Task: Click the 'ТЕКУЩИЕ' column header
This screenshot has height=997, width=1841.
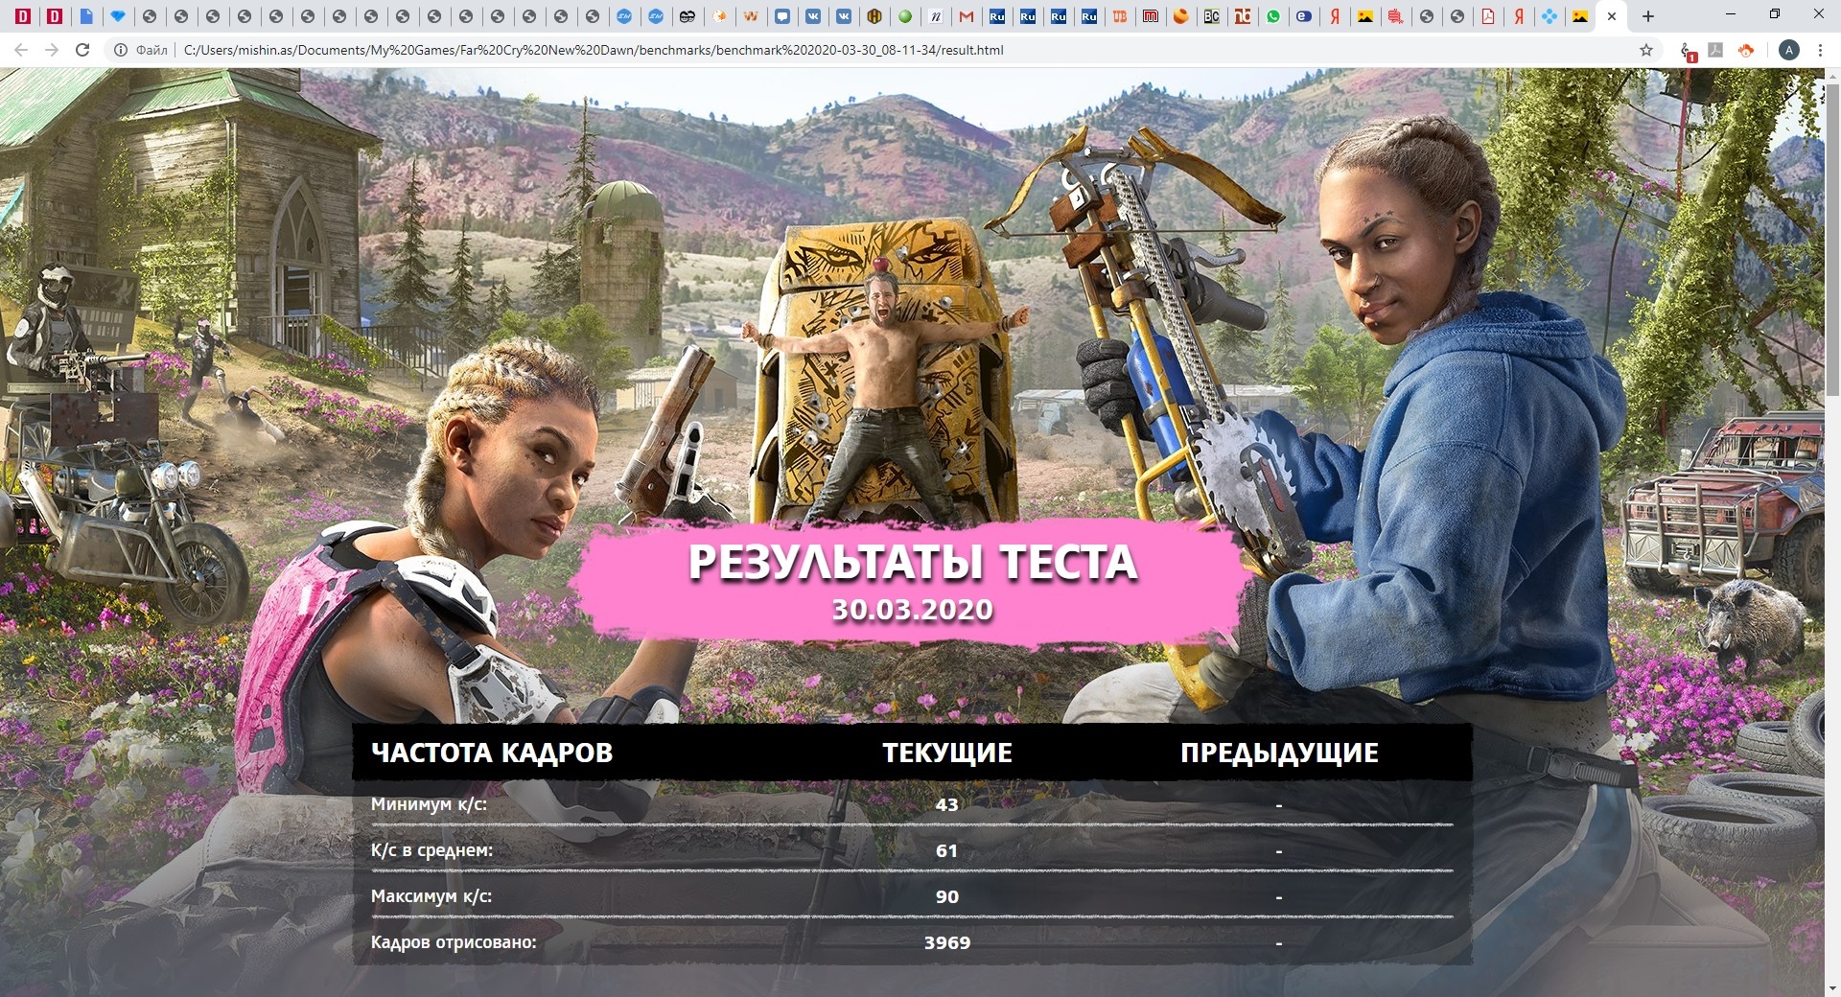Action: 947,753
